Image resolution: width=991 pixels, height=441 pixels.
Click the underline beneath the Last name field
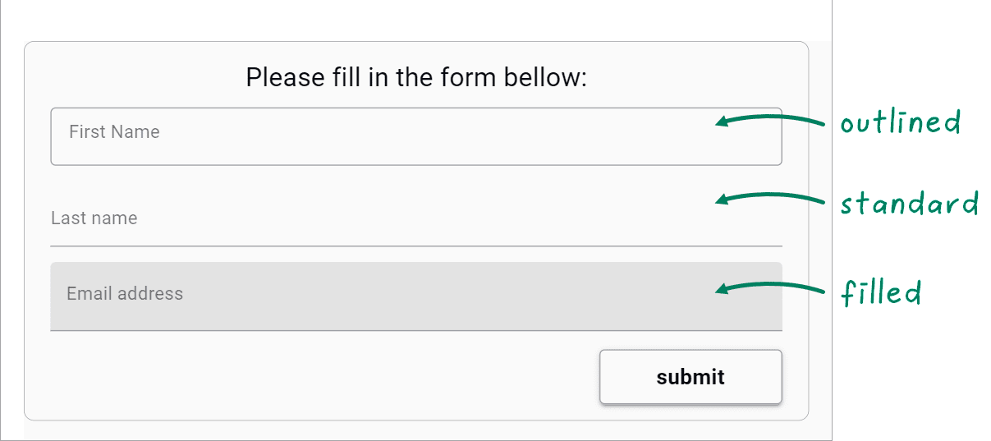[x=416, y=246]
